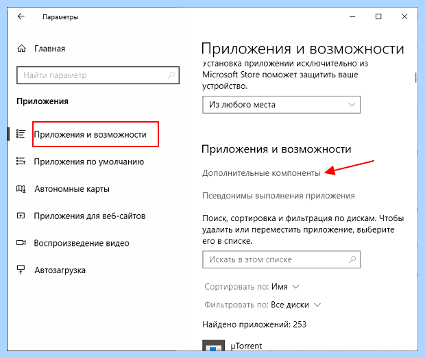
Task: Select the Приложения для веб-сайтов icon
Action: (21, 216)
